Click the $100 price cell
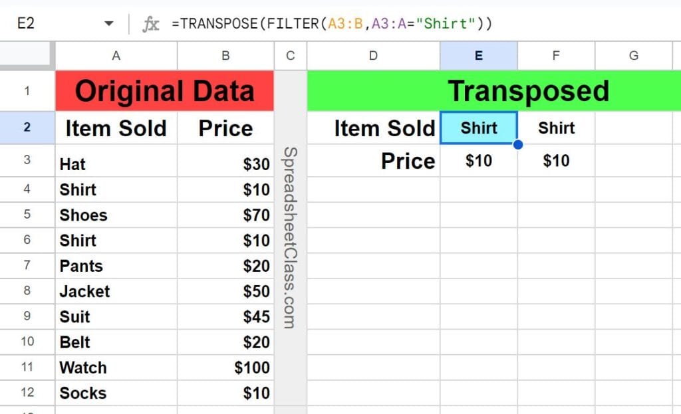The width and height of the screenshot is (681, 414). [x=225, y=367]
